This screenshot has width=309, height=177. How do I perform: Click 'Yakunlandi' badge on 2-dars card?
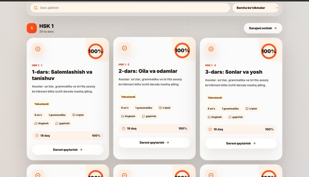128,97
